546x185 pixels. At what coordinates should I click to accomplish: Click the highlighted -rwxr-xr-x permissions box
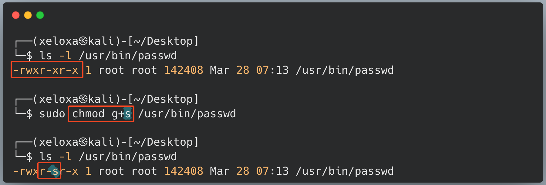click(x=47, y=70)
